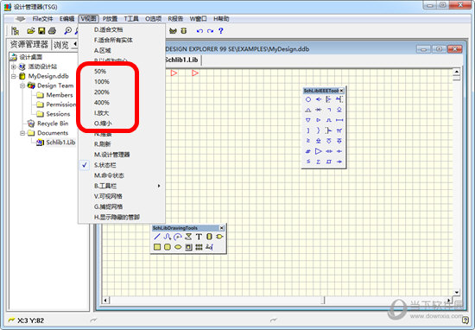475x330 pixels.
Task: Toggle the V.可视网格 menu item
Action: [x=122, y=196]
